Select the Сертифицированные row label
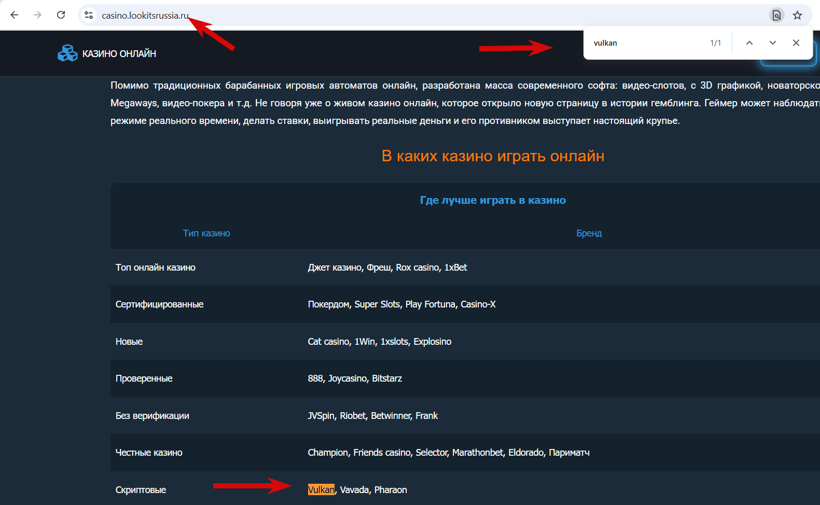Image resolution: width=820 pixels, height=505 pixels. (160, 304)
